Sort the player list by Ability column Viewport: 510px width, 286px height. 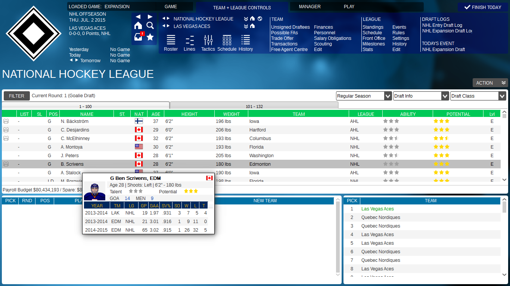[x=408, y=114]
